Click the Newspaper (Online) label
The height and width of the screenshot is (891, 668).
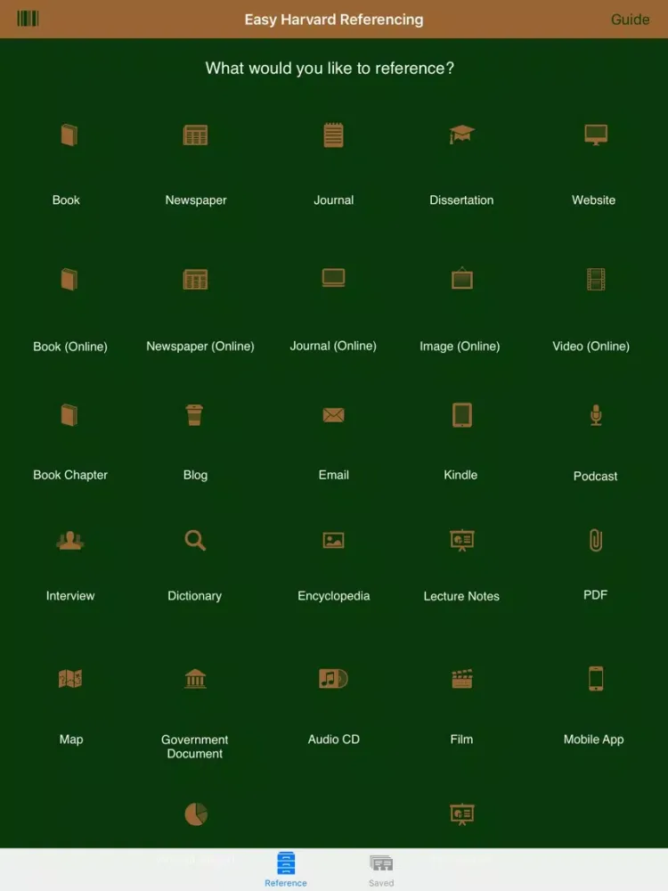200,347
